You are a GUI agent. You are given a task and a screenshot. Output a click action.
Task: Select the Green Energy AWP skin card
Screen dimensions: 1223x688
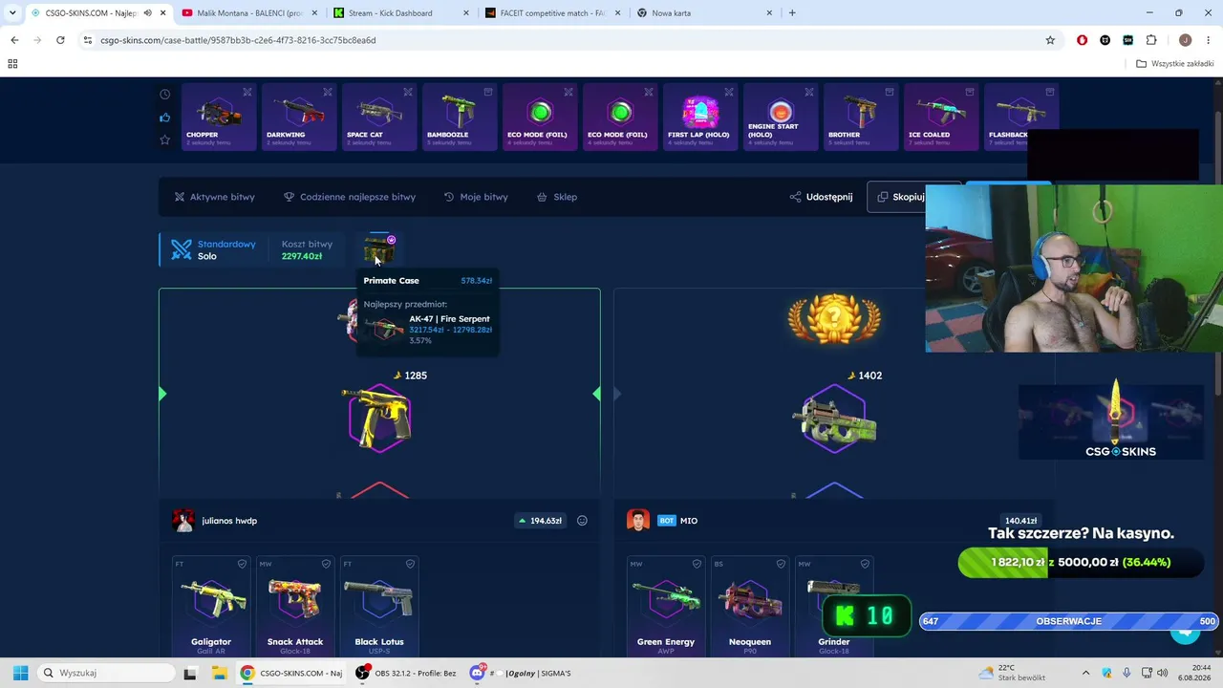pyautogui.click(x=666, y=605)
